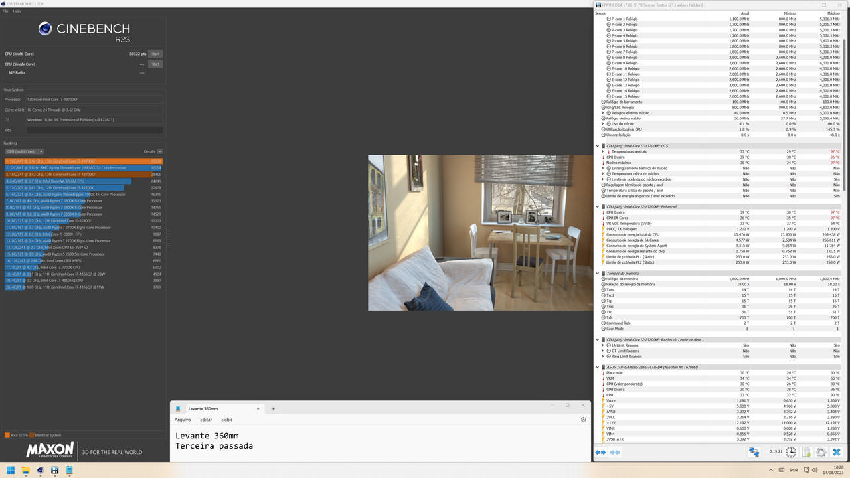Image resolution: width=850 pixels, height=478 pixels.
Task: Expand the IA Limit Reasons row
Action: click(603, 345)
